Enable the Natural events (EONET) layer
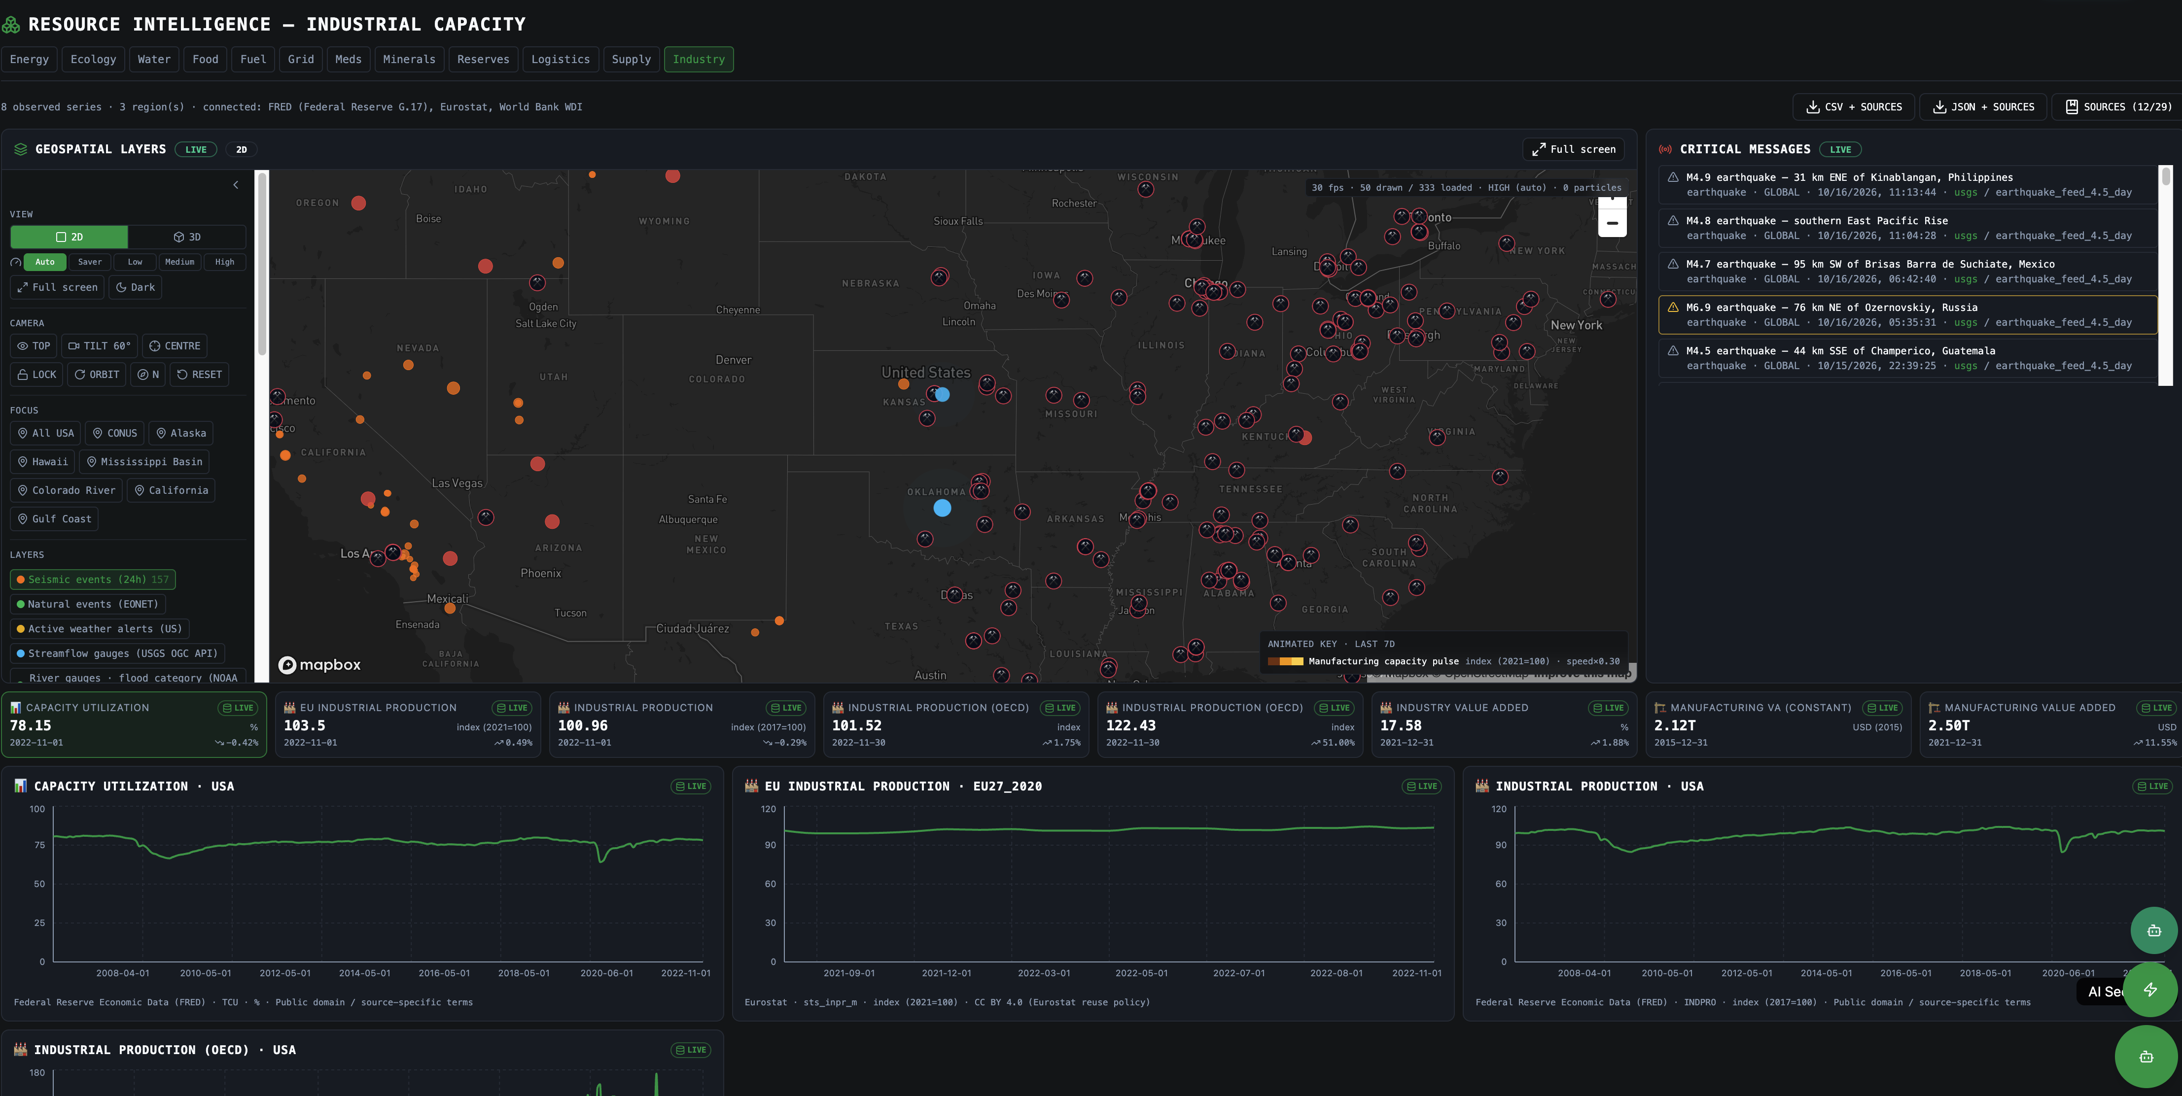This screenshot has height=1096, width=2182. 87,604
